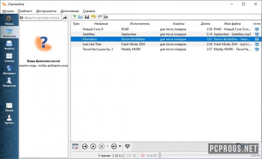The width and height of the screenshot is (262, 159).
Task: Focus the playlist filter input field
Action: click(x=182, y=17)
